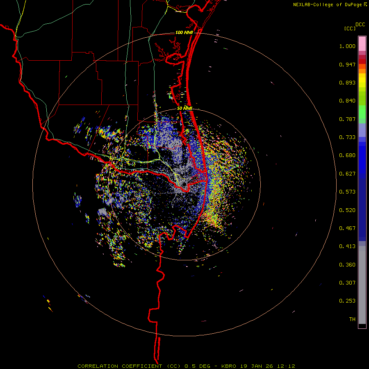Click the 50 NMI range ring label
The width and height of the screenshot is (369, 369).
point(185,108)
